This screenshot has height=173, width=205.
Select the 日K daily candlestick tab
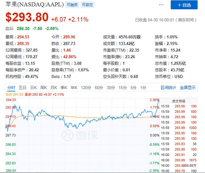pos(33,88)
